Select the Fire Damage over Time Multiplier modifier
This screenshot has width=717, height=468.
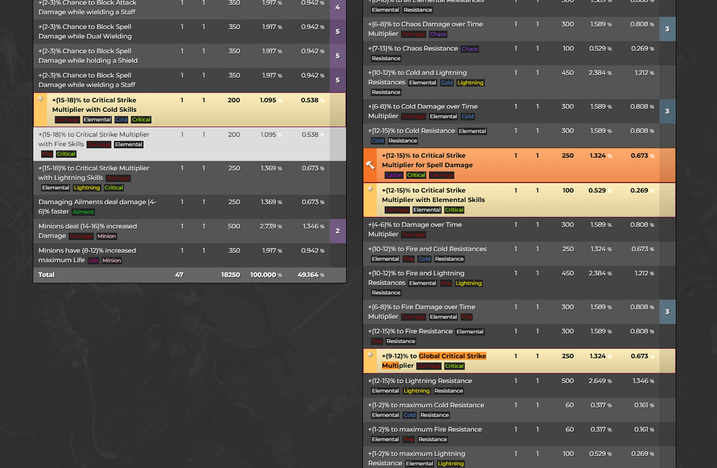pos(519,312)
